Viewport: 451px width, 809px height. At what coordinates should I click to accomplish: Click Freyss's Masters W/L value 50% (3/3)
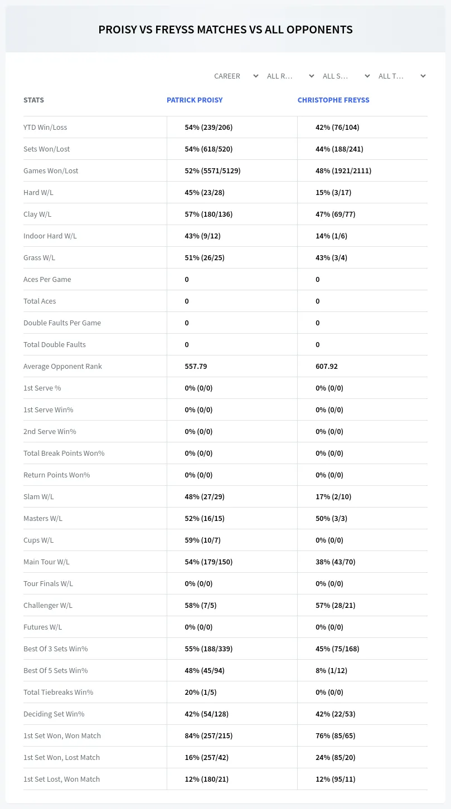coord(331,518)
